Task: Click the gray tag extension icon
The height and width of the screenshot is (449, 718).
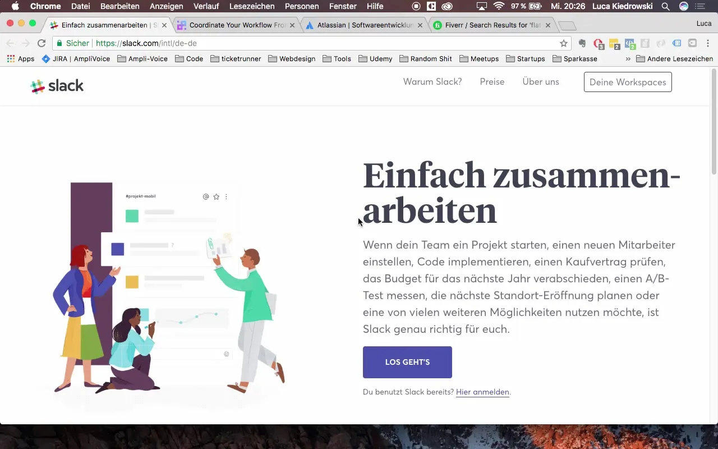Action: click(x=693, y=43)
